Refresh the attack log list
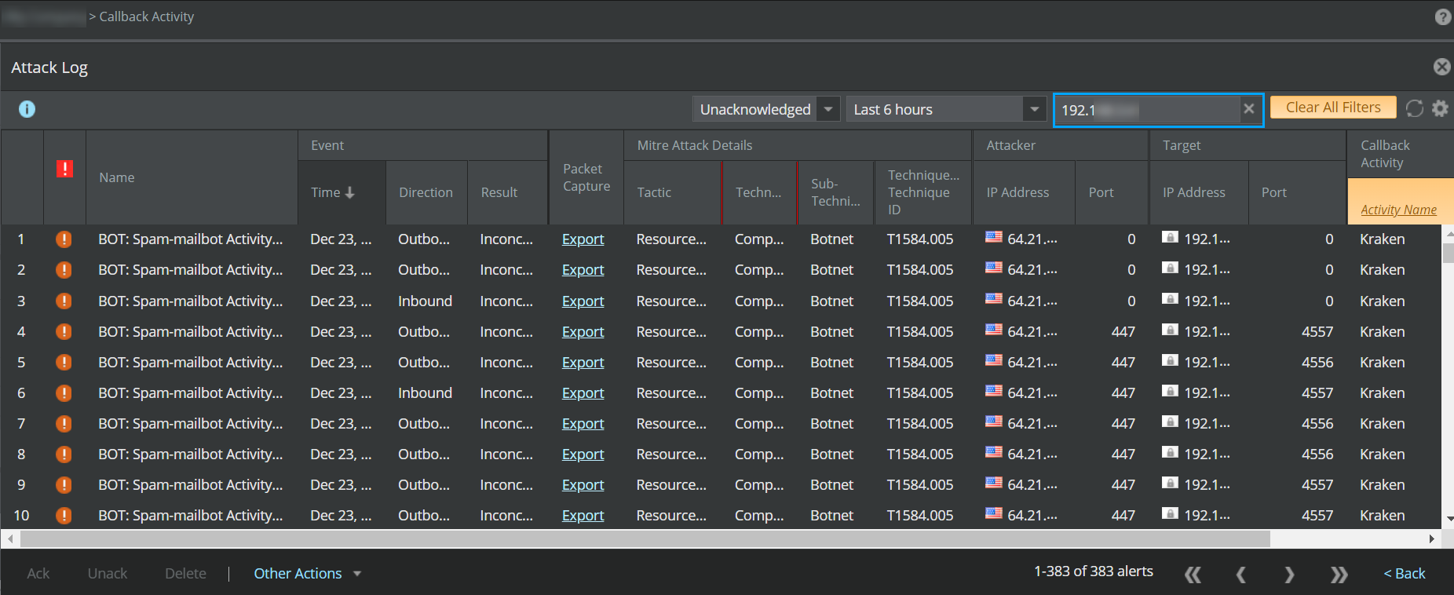The image size is (1454, 595). [x=1415, y=108]
